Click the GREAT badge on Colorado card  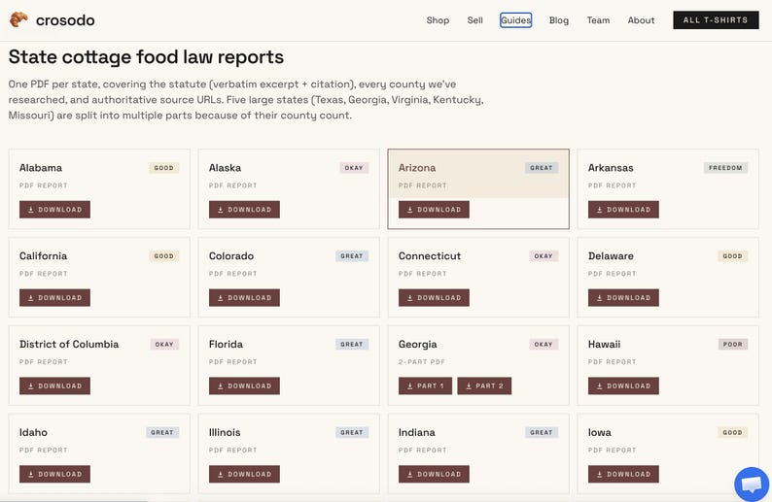pyautogui.click(x=352, y=255)
